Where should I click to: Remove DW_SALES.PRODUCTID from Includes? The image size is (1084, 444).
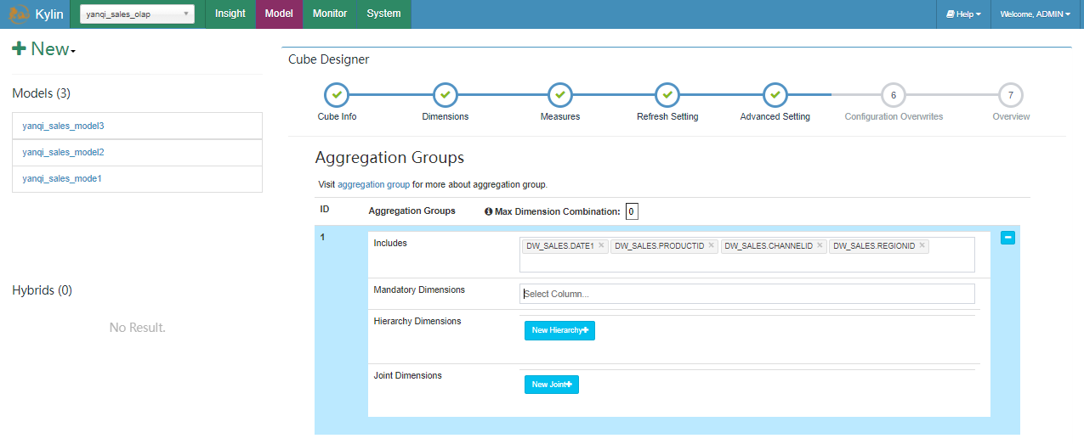(x=712, y=246)
